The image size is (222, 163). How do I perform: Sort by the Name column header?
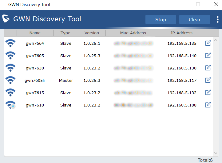pyautogui.click(x=35, y=33)
